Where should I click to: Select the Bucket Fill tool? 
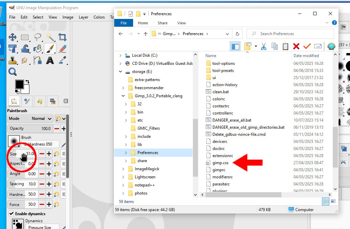click(x=37, y=49)
